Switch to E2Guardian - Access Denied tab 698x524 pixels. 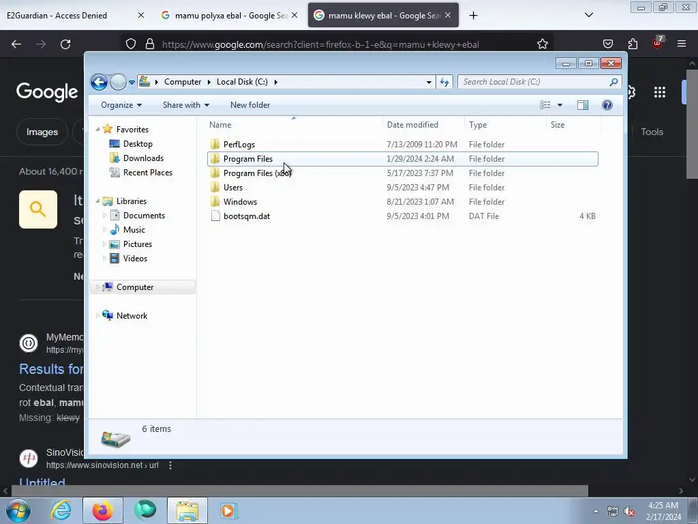point(57,16)
